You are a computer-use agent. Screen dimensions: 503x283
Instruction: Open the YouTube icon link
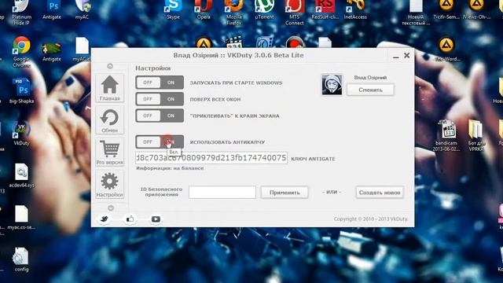(x=156, y=219)
